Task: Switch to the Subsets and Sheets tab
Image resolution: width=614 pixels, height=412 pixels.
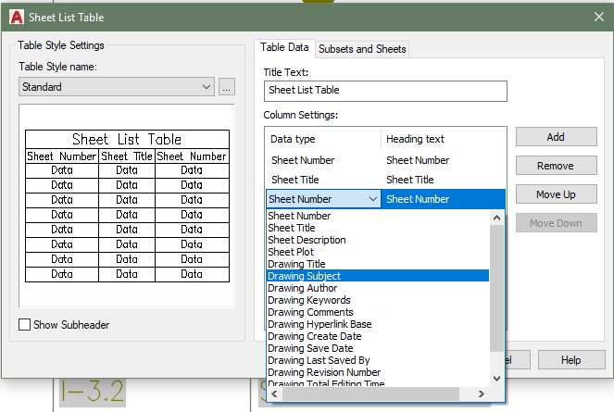Action: [362, 49]
